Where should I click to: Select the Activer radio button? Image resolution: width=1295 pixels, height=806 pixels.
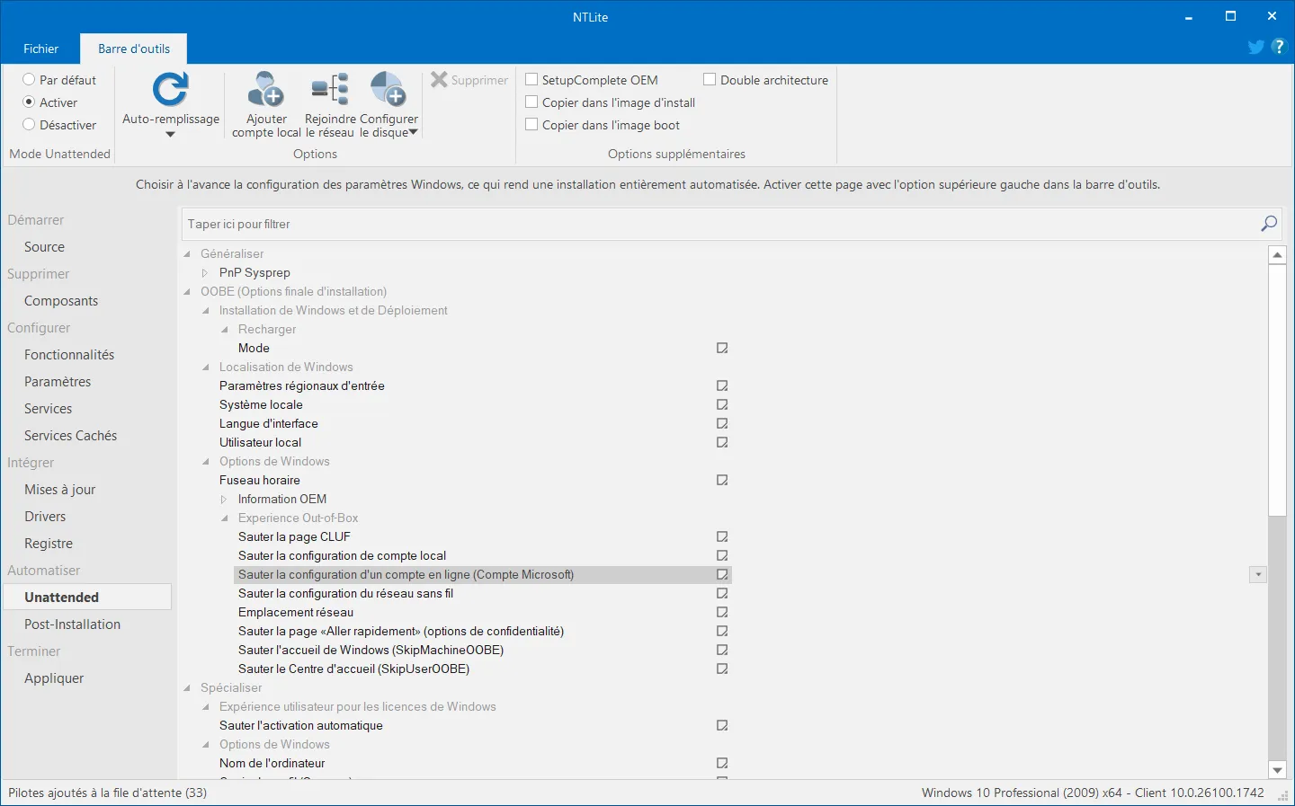pyautogui.click(x=29, y=102)
